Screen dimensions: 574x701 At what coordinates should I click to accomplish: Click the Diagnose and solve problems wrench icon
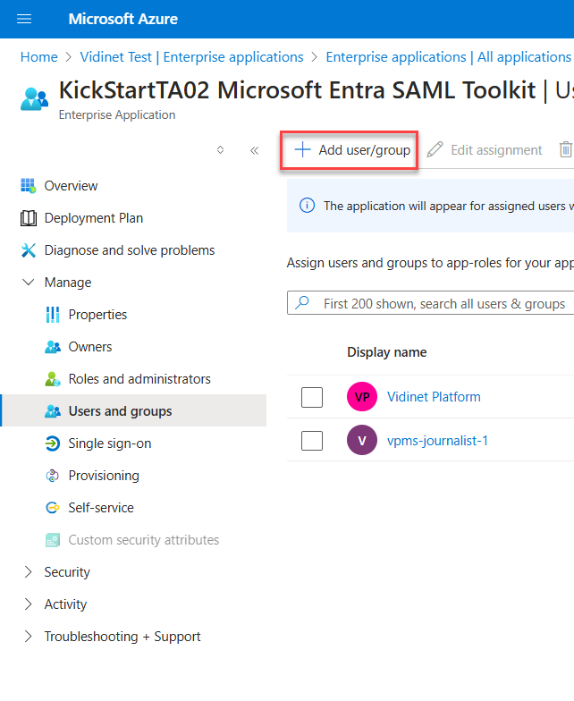pyautogui.click(x=28, y=250)
